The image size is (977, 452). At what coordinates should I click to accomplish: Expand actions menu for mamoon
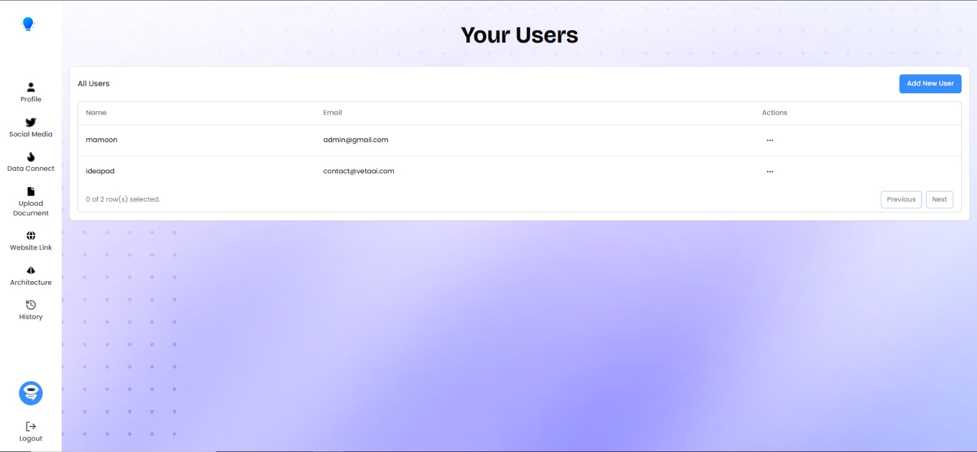(x=770, y=140)
